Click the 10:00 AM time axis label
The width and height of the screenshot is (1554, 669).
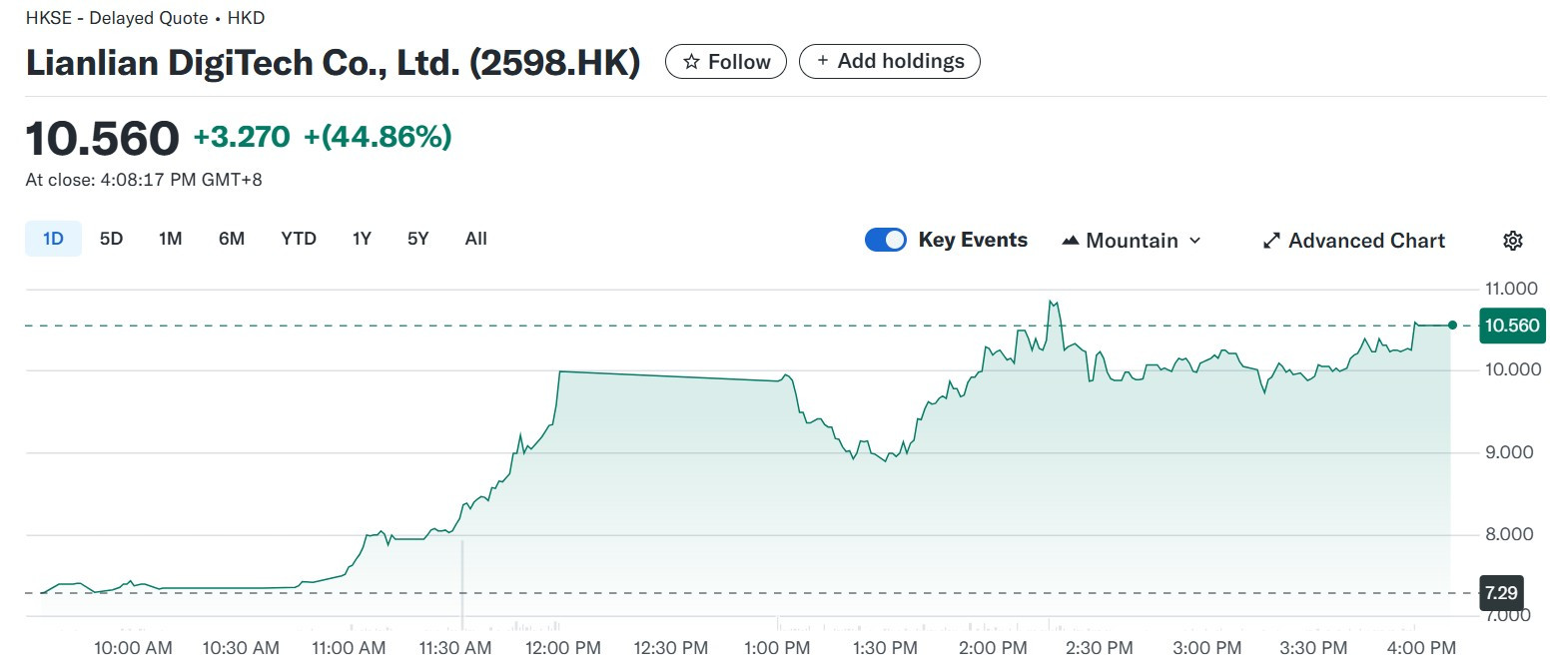[133, 648]
